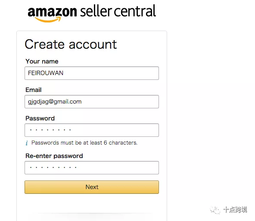The height and width of the screenshot is (221, 255).
Task: Focus the Your name input field
Action: [92, 73]
